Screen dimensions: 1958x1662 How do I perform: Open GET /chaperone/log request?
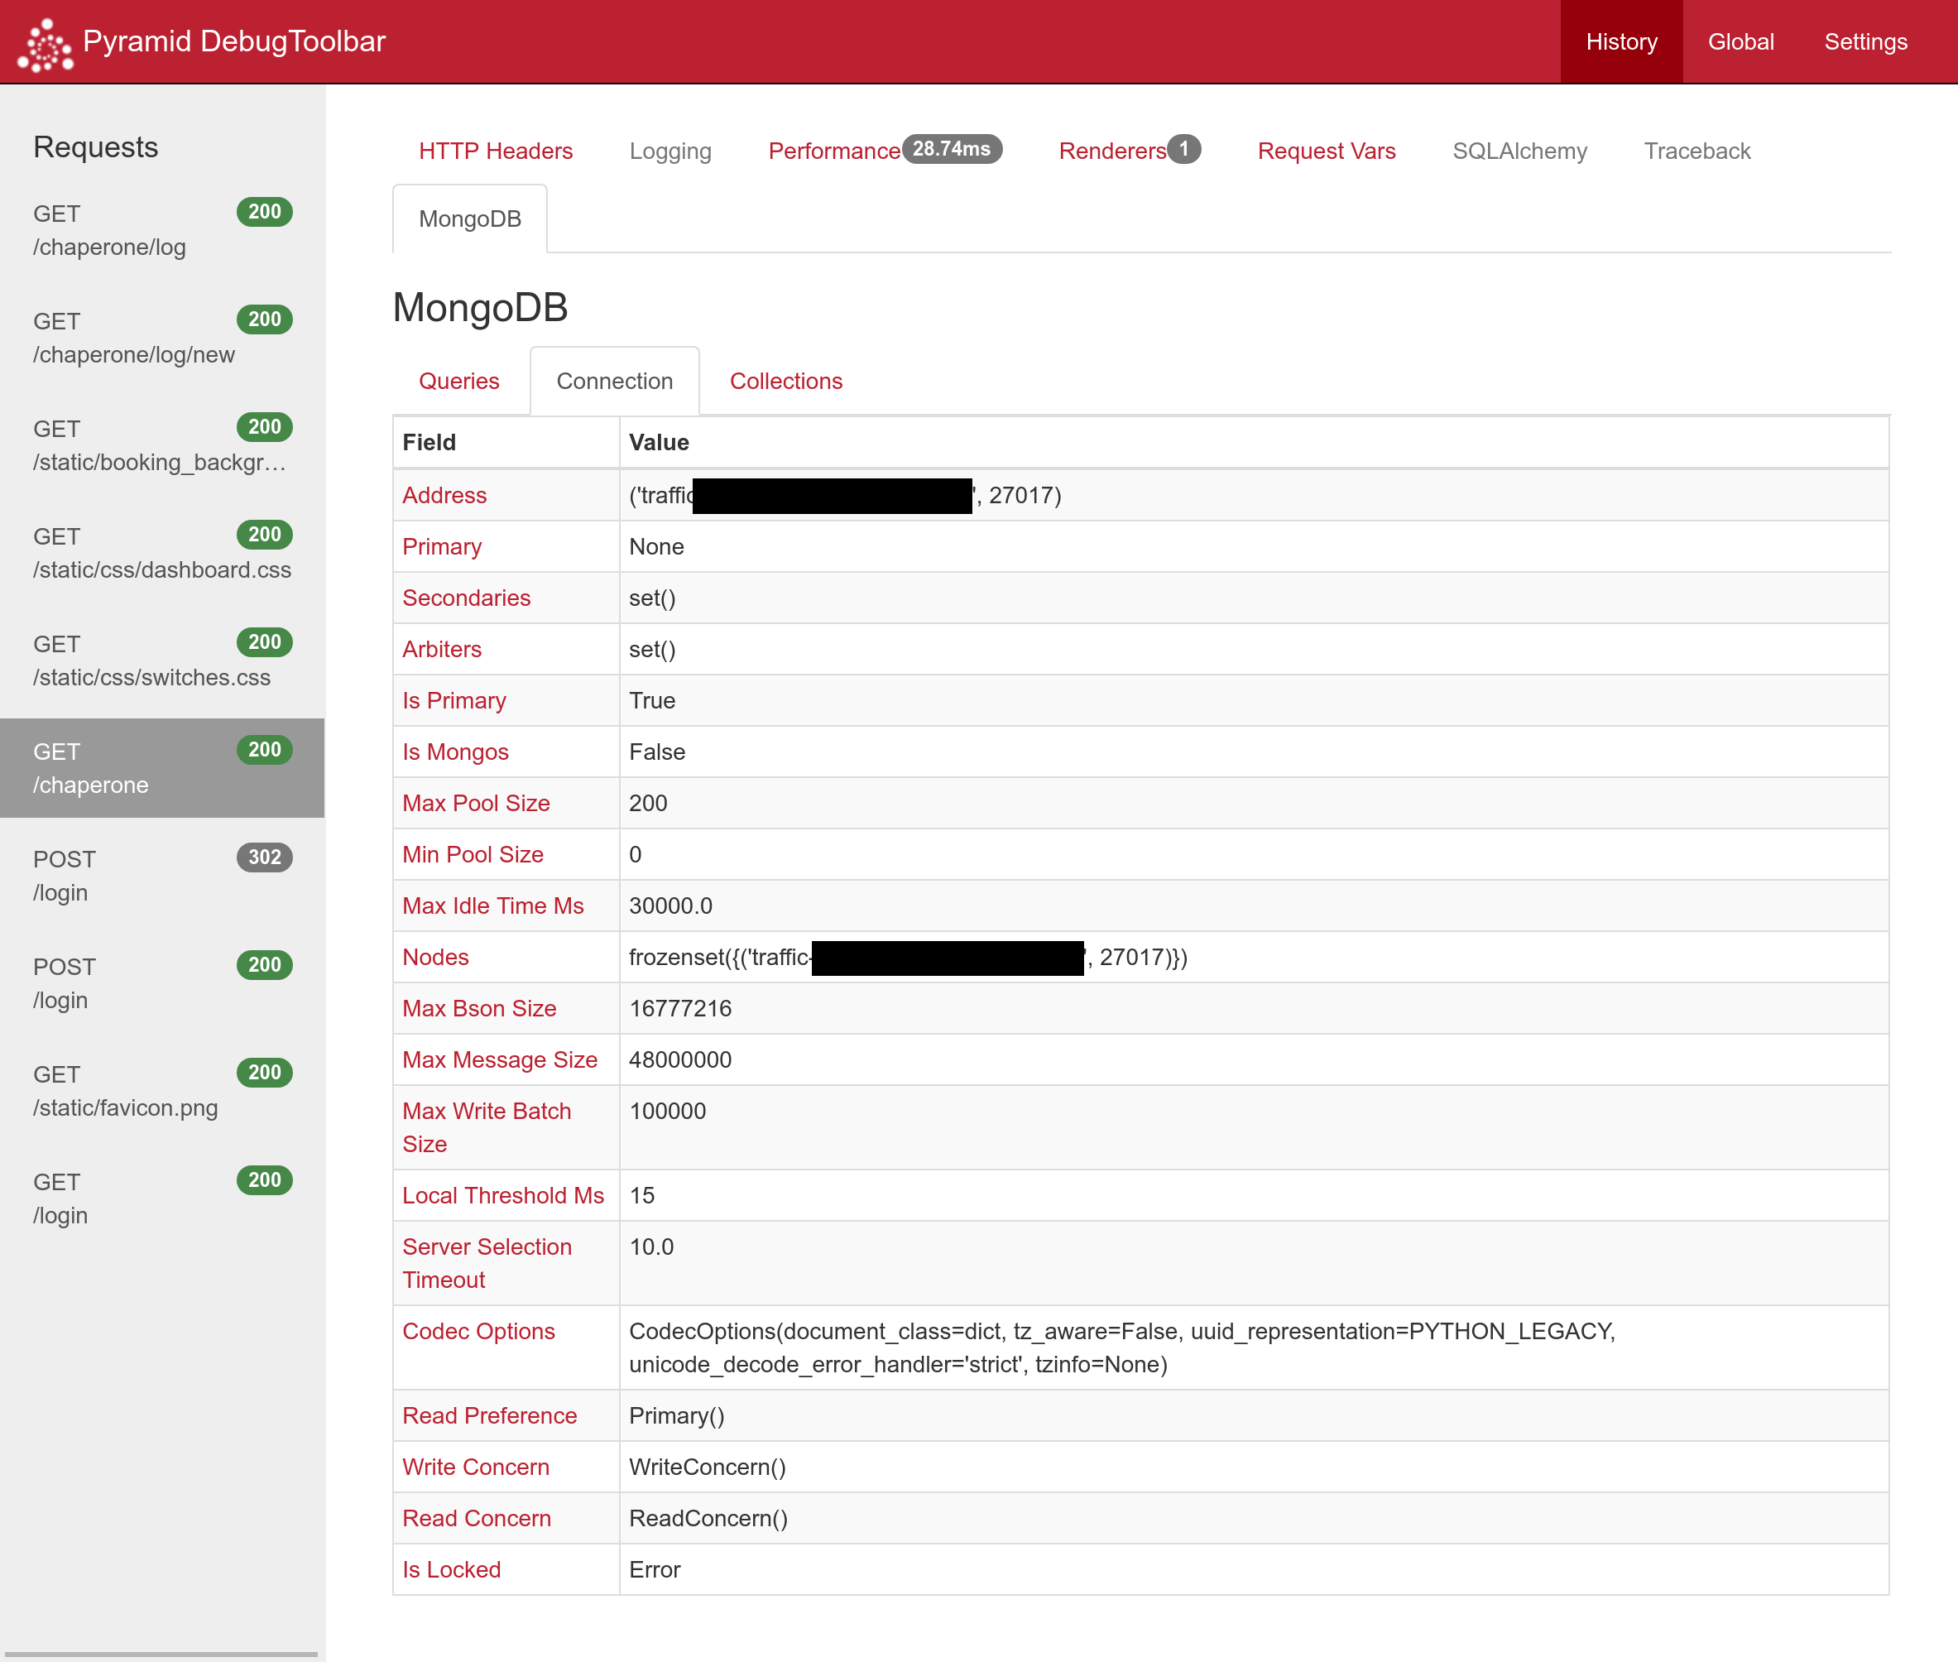point(162,230)
